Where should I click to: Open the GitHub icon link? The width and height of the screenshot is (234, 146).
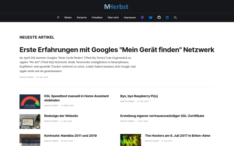tap(159, 18)
